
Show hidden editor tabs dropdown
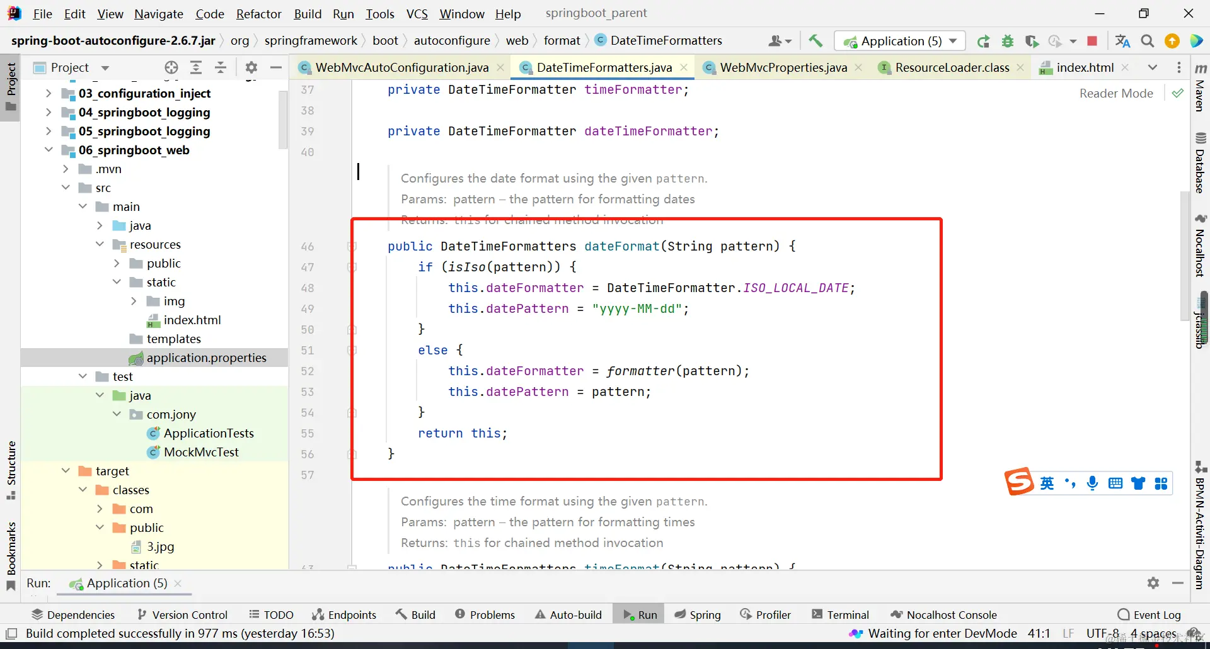click(1152, 67)
